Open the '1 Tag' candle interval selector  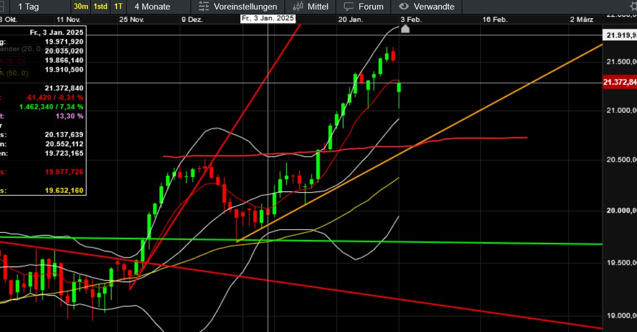pyautogui.click(x=29, y=7)
